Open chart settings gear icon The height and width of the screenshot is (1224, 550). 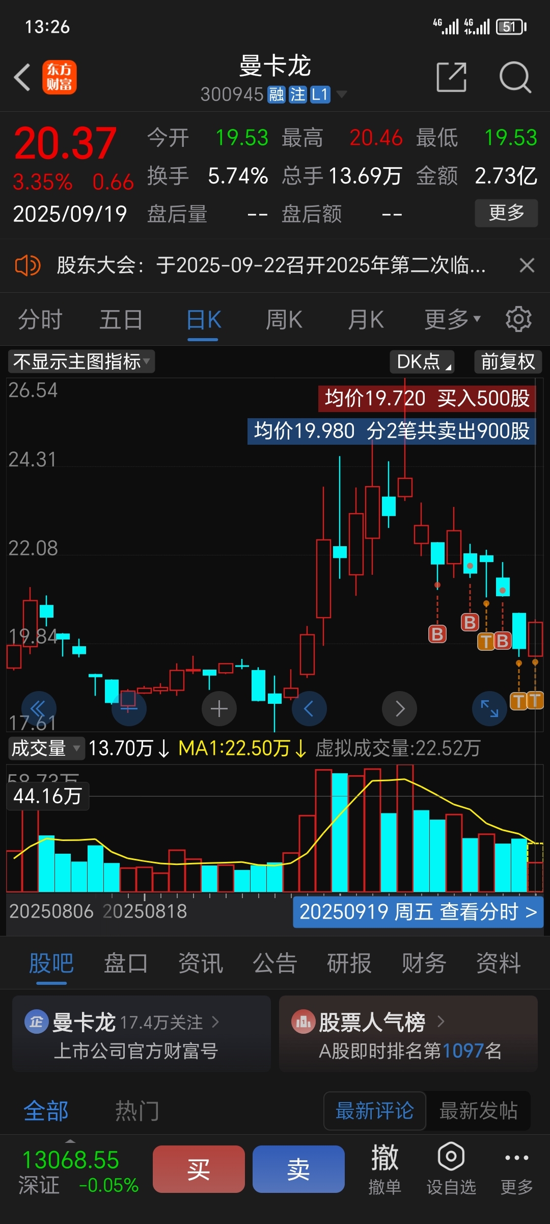518,320
